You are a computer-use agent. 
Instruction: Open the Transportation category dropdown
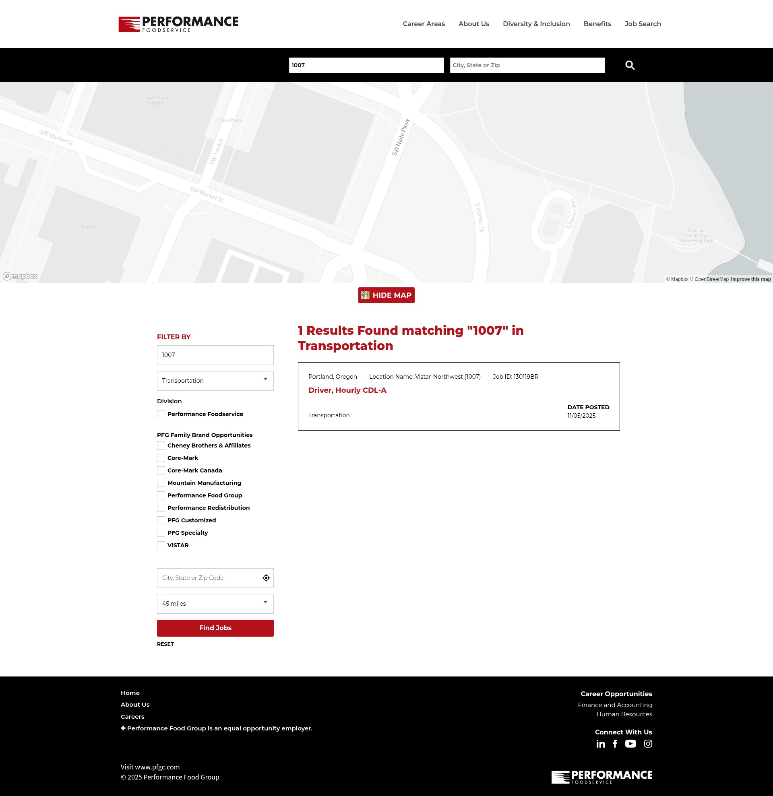coord(215,381)
